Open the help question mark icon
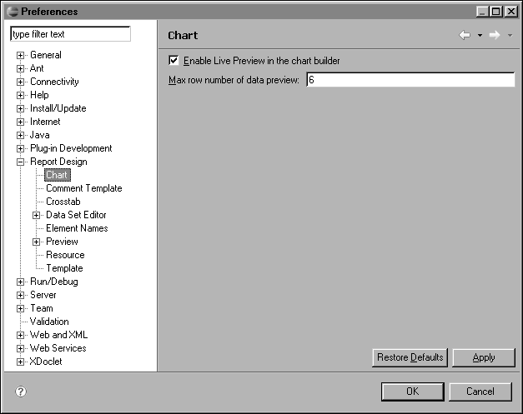523x414 pixels. click(21, 392)
